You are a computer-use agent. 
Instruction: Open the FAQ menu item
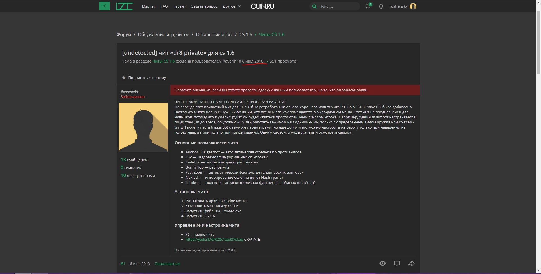164,6
